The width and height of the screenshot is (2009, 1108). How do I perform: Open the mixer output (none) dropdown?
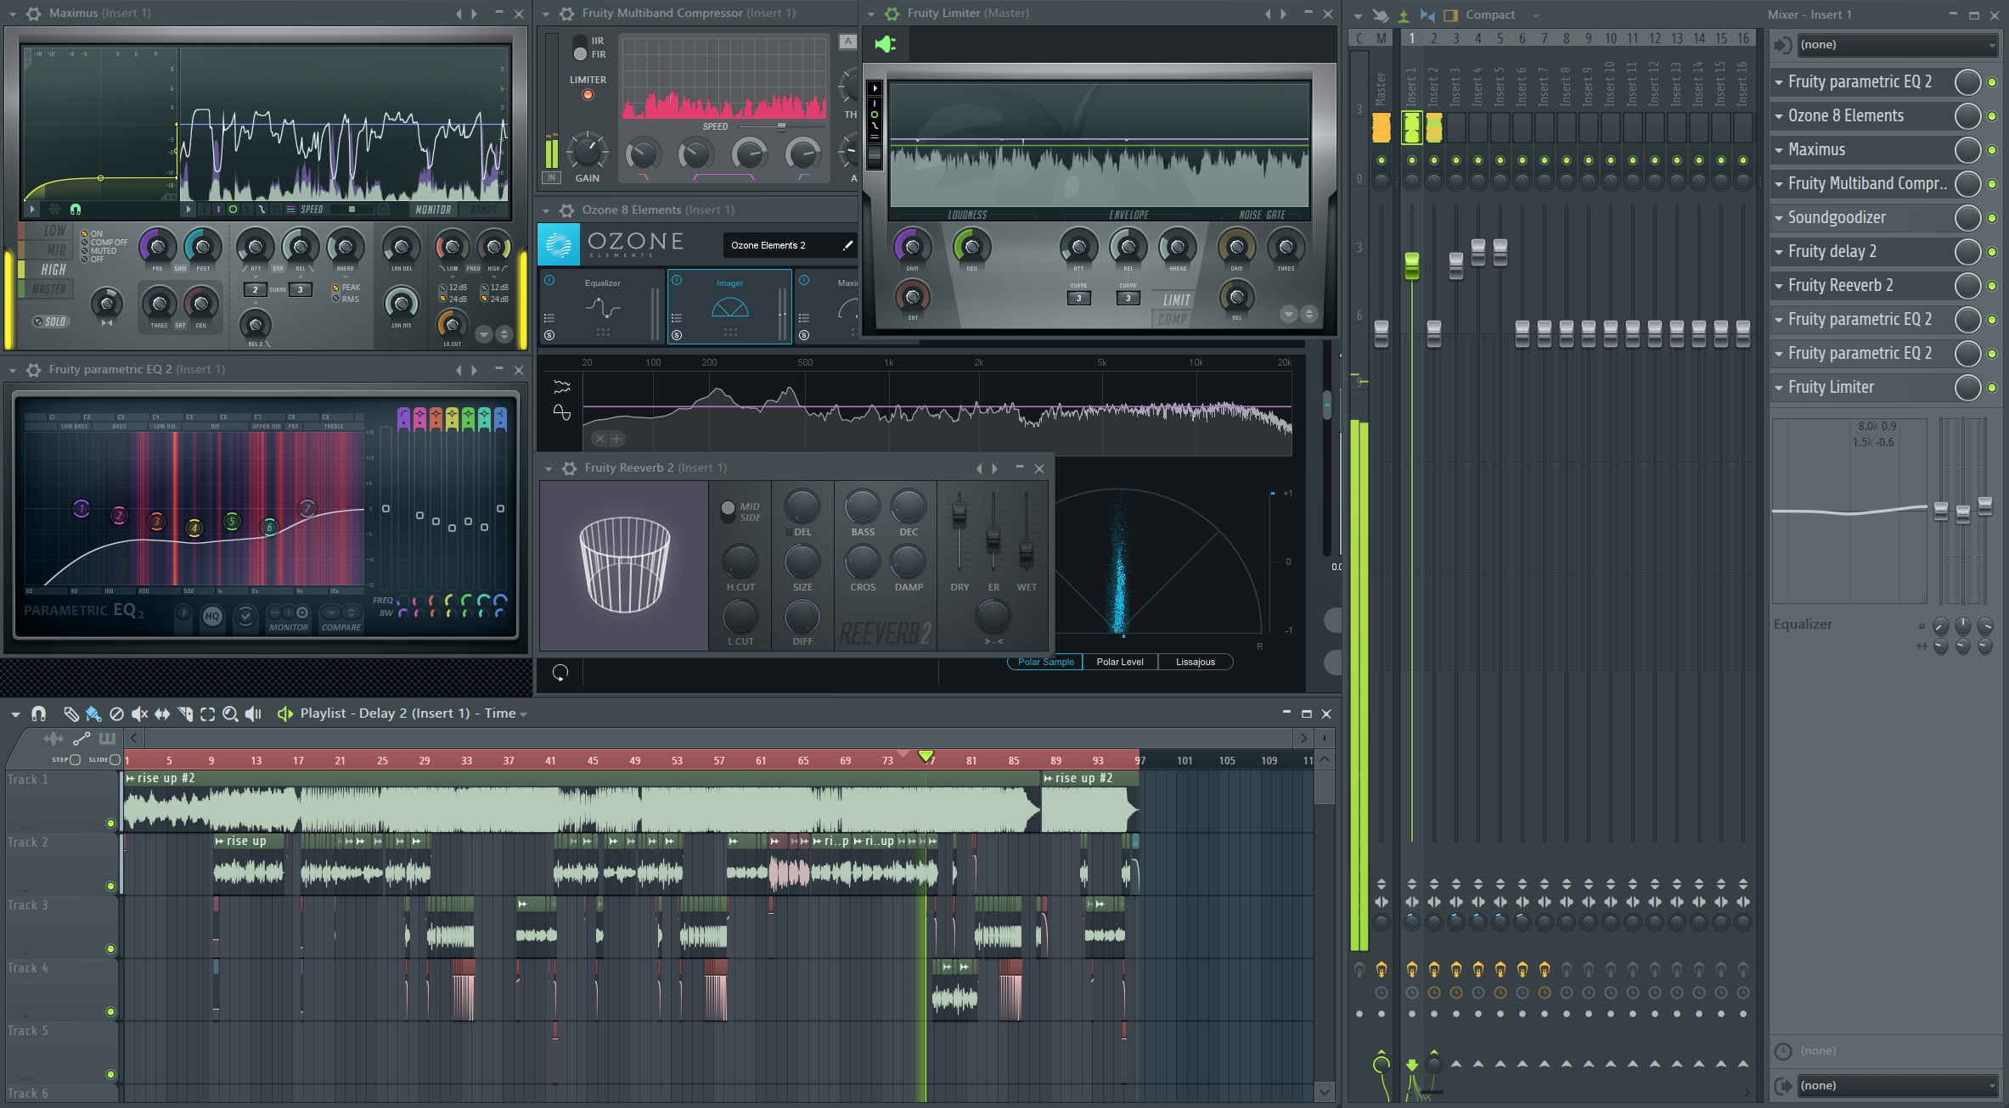1899,1086
